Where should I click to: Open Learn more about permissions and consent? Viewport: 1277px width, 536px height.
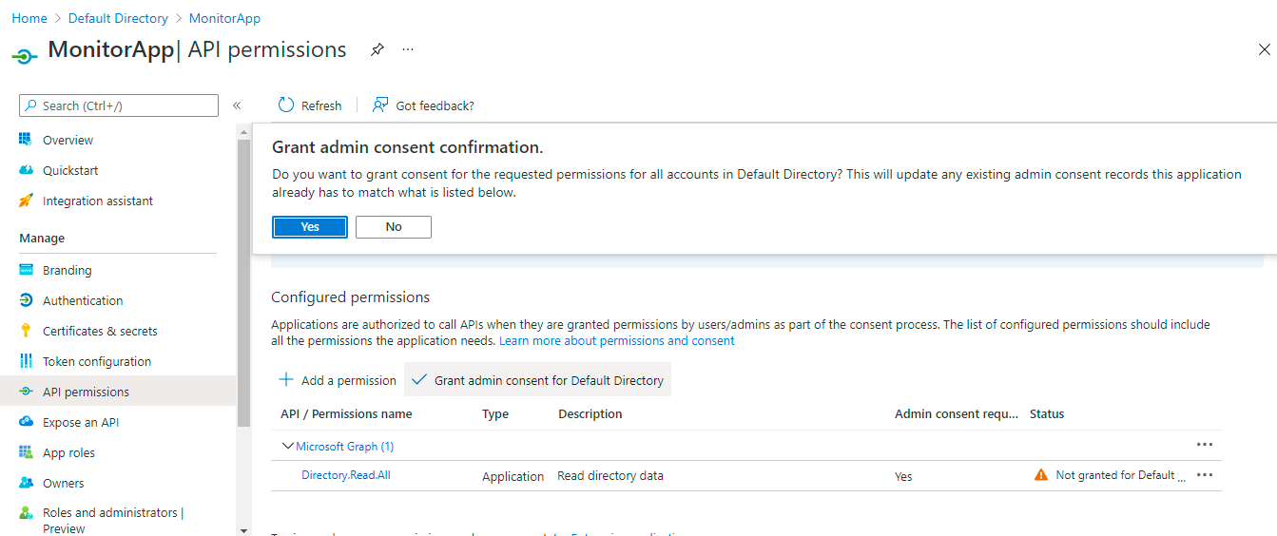[617, 340]
